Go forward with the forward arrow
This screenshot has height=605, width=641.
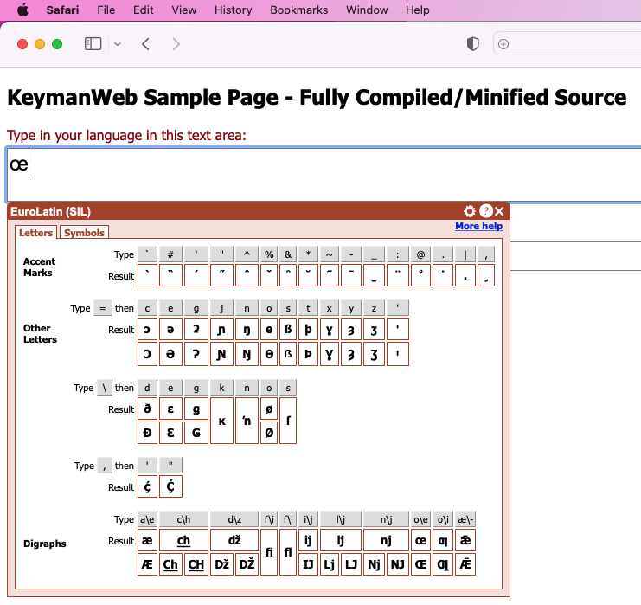[x=176, y=44]
